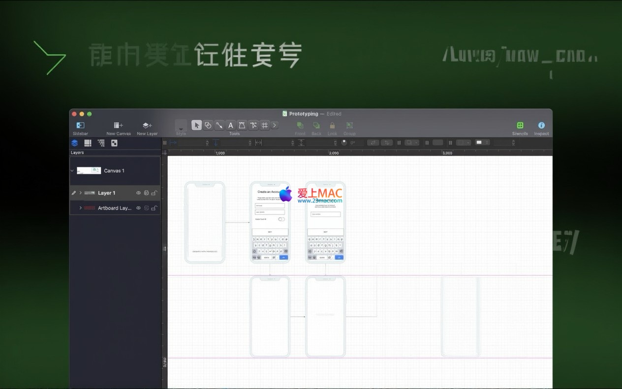Expand the Artboard Layer tree item
622x389 pixels.
[80, 208]
